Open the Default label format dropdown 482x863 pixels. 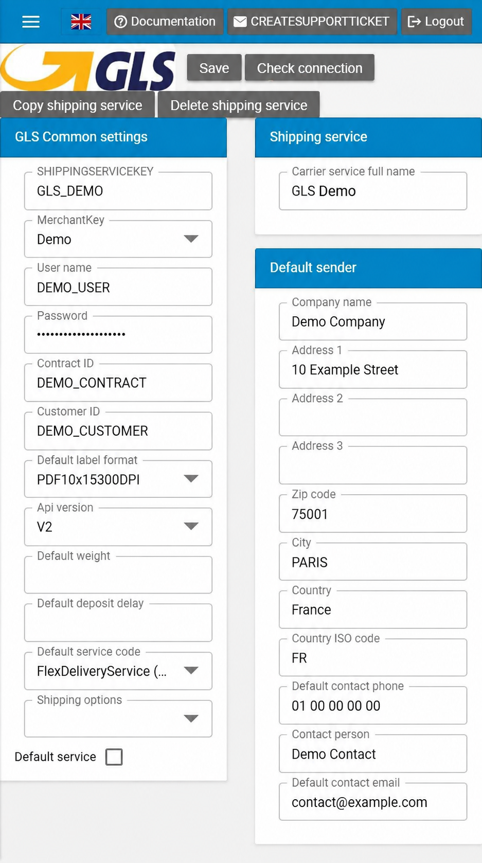point(118,479)
